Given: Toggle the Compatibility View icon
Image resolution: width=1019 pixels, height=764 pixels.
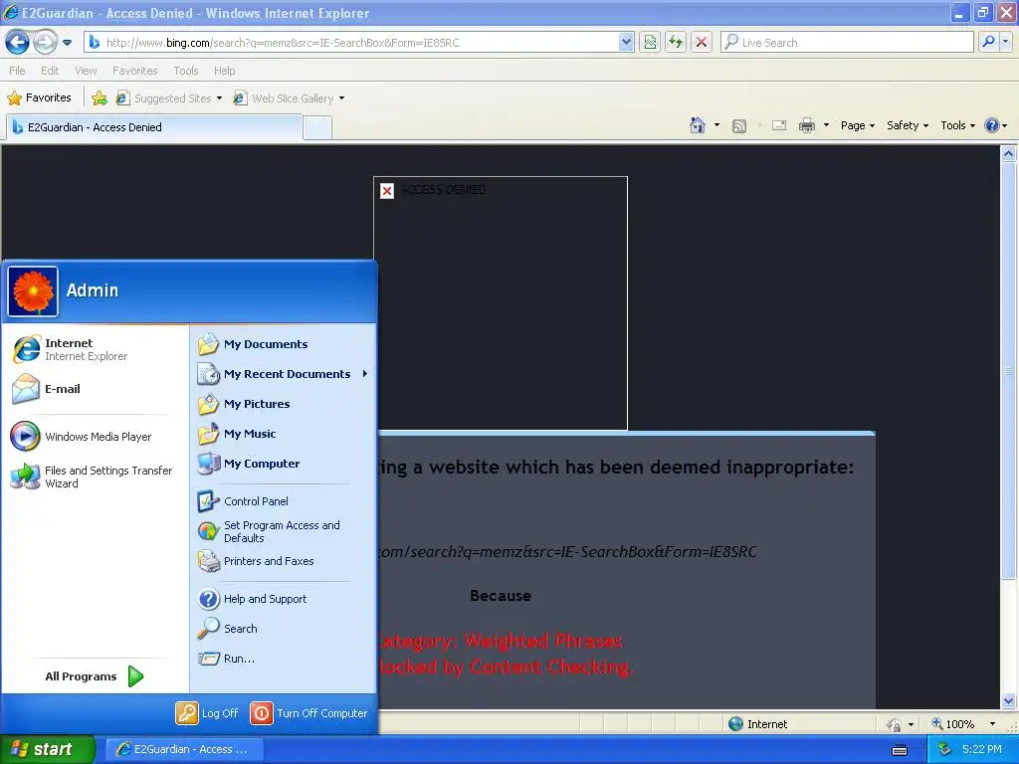Looking at the screenshot, I should (x=650, y=43).
